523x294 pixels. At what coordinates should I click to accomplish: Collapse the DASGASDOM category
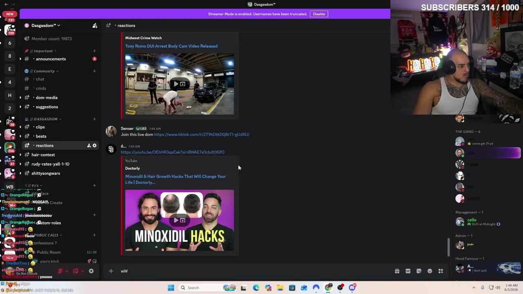pyautogui.click(x=43, y=119)
